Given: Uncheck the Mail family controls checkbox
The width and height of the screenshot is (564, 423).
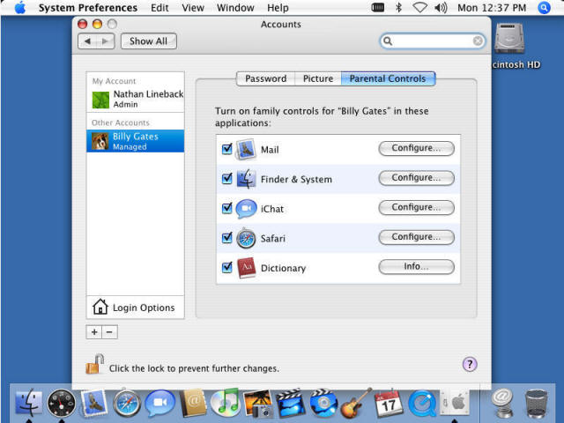Looking at the screenshot, I should pos(227,149).
